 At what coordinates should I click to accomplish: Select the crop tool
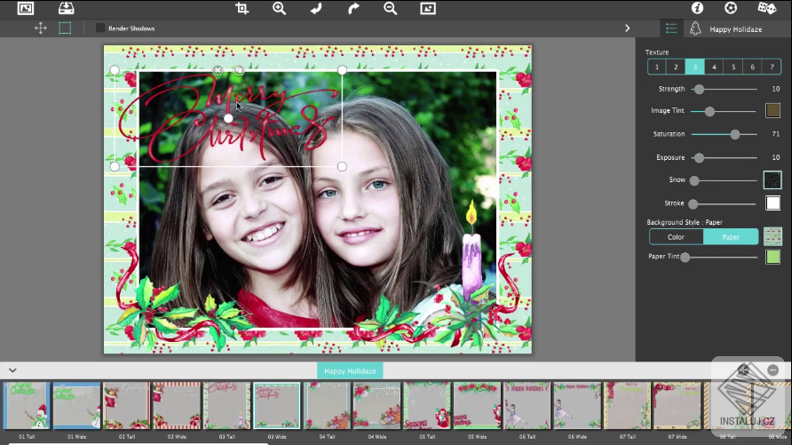coord(242,8)
